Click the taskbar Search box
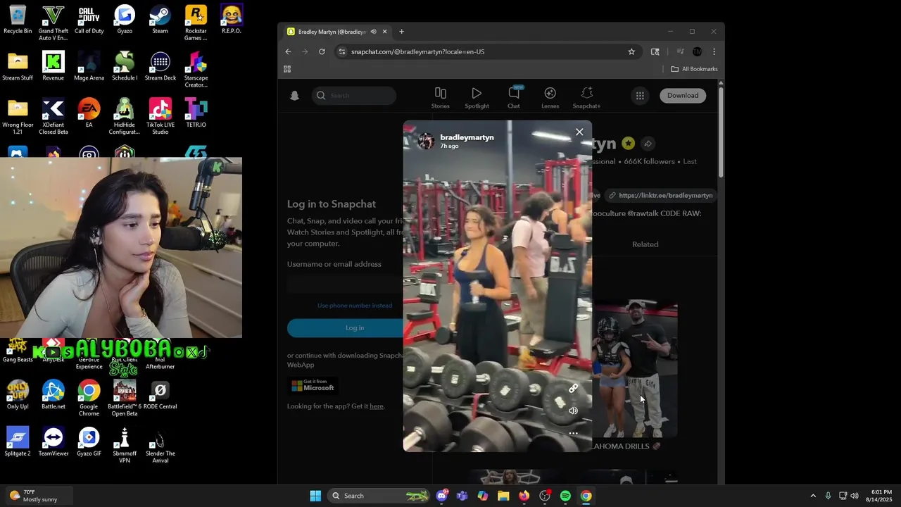 (x=379, y=496)
